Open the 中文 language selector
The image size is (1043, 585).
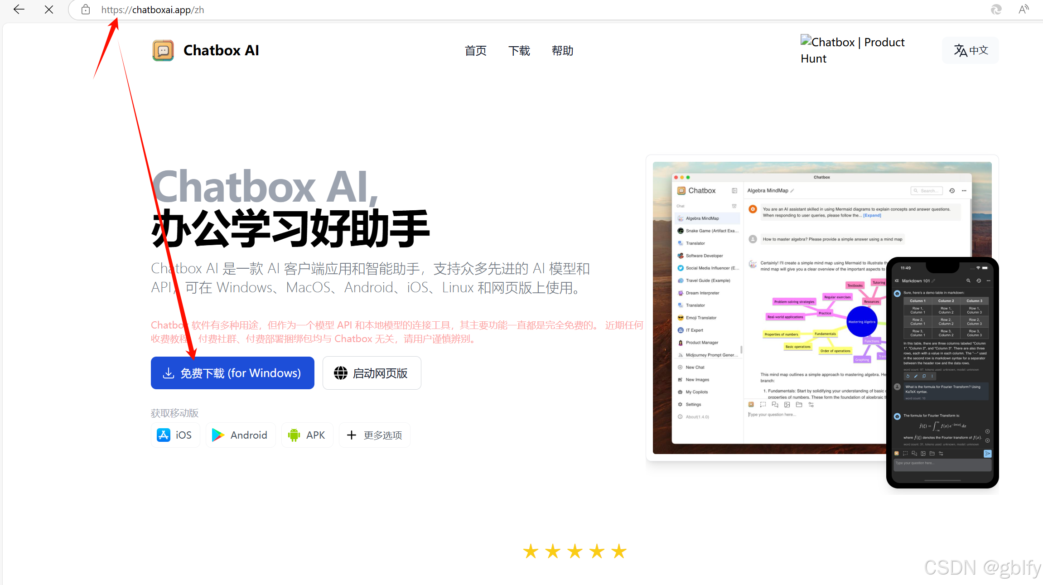pyautogui.click(x=970, y=50)
